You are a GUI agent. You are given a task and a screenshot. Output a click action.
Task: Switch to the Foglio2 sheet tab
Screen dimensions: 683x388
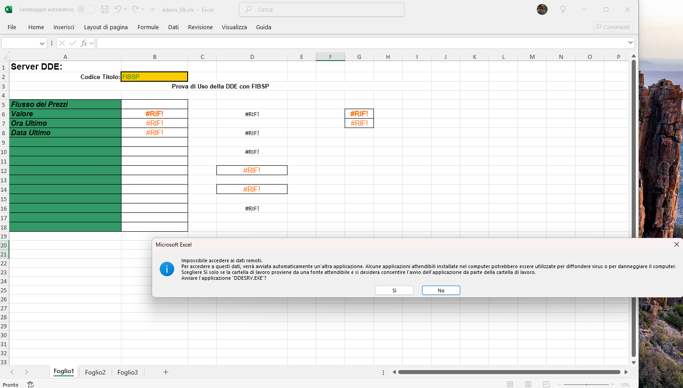(95, 372)
